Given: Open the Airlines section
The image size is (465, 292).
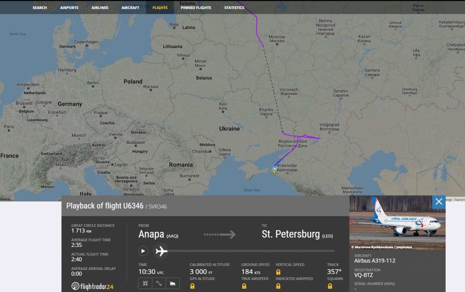Looking at the screenshot, I should (x=100, y=8).
